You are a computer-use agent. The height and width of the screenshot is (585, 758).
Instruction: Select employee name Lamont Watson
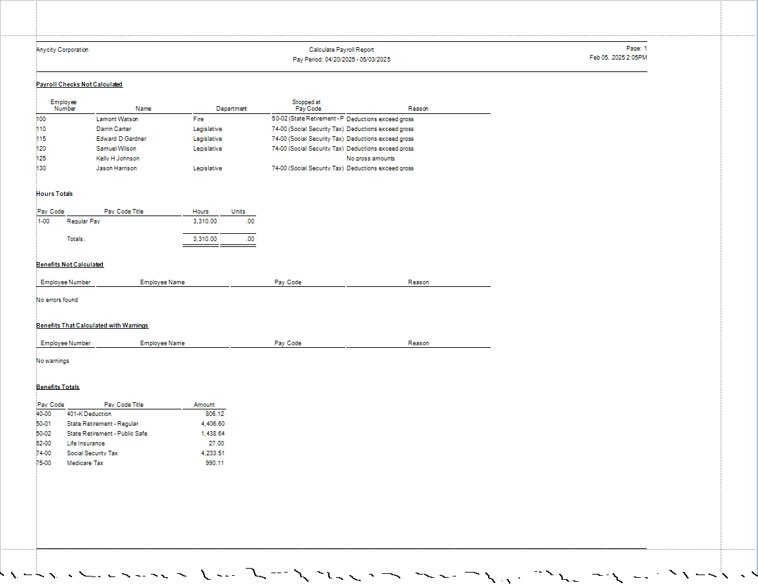click(x=117, y=119)
